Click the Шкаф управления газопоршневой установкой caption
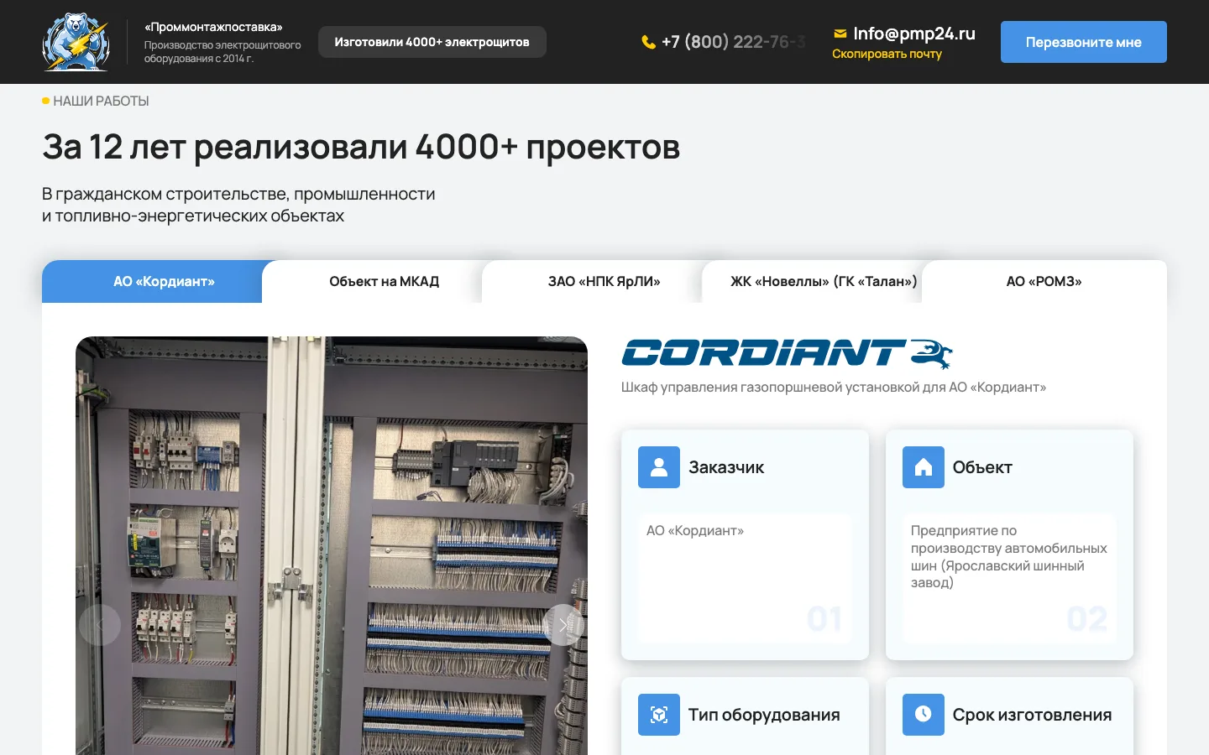The image size is (1209, 755). tap(834, 388)
